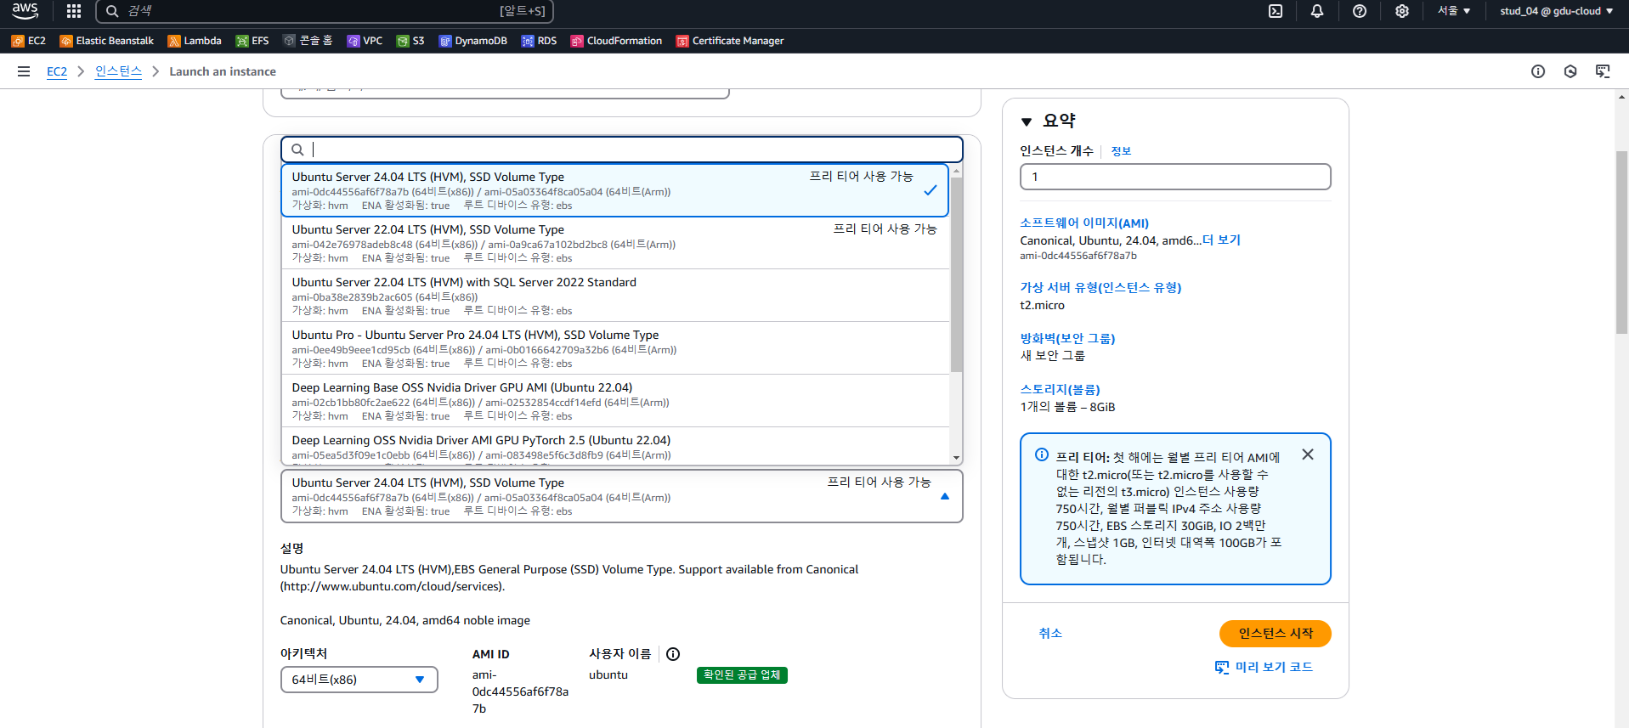This screenshot has height=728, width=1629.
Task: Open S3 shortcut in favorites bar
Action: 410,41
